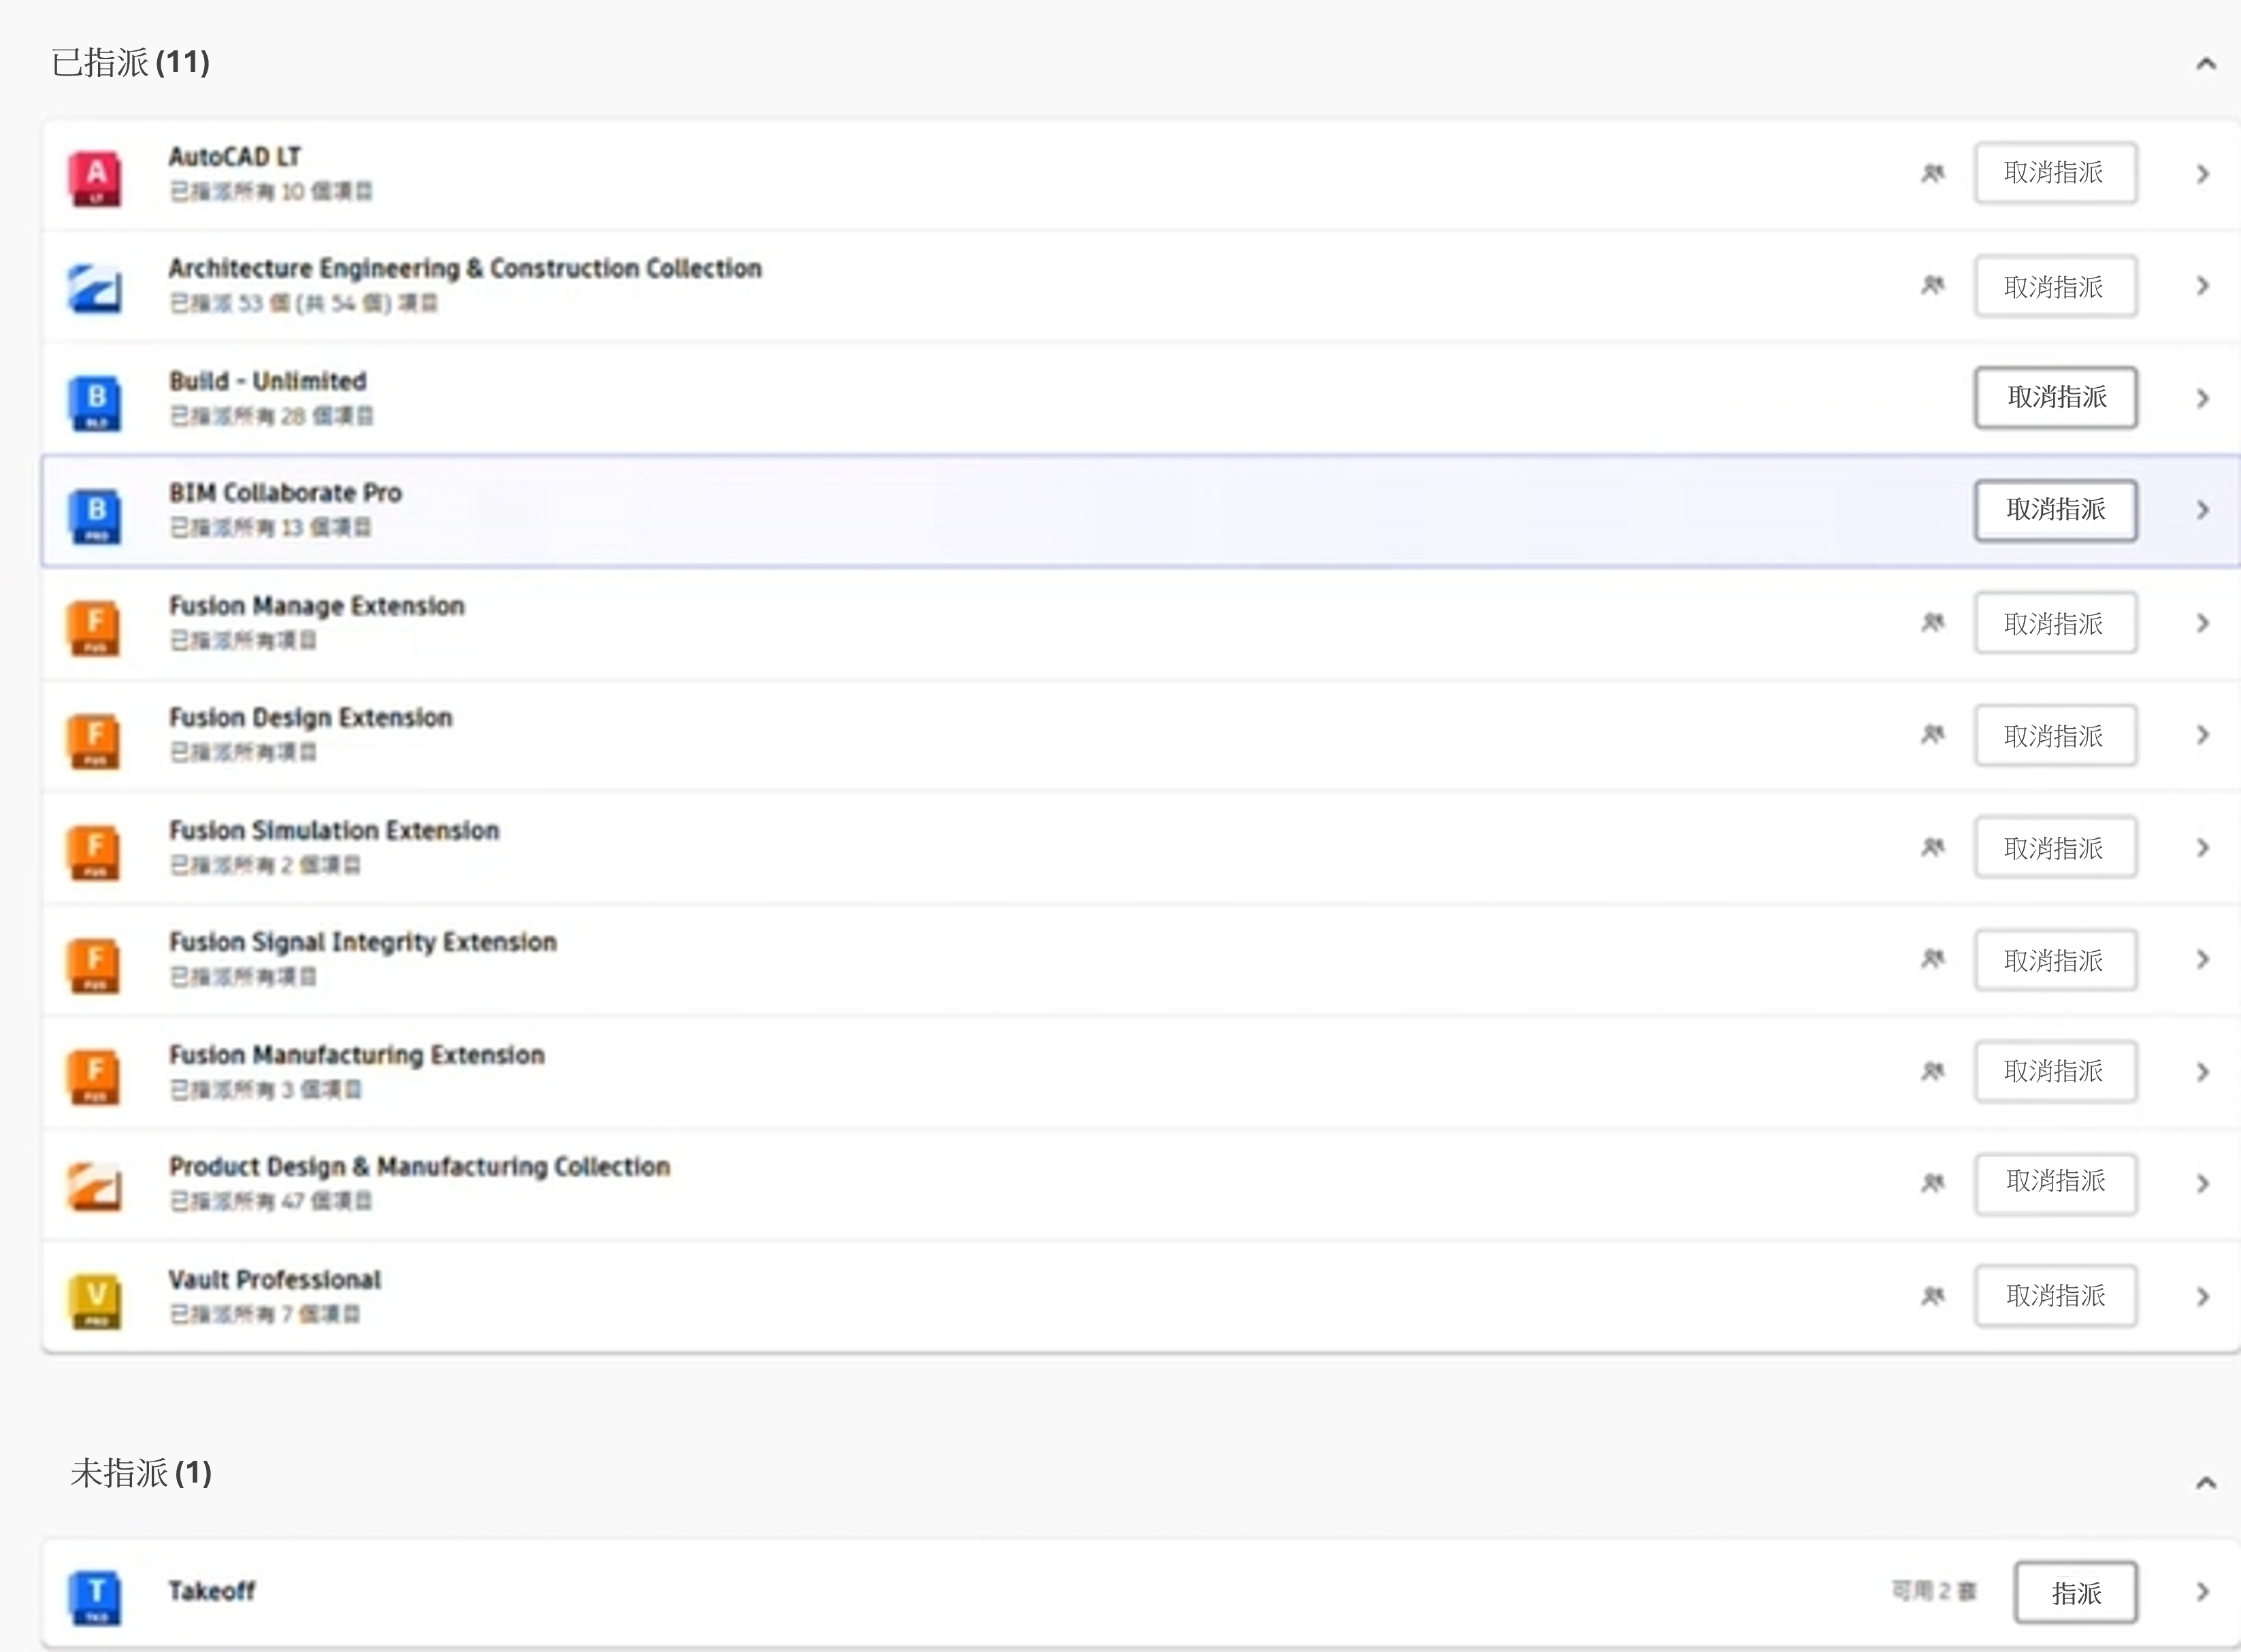Click the group icon on the Fusion Signal Integrity row
The height and width of the screenshot is (1652, 2241).
pyautogui.click(x=1933, y=960)
